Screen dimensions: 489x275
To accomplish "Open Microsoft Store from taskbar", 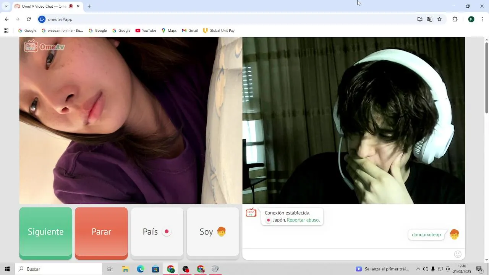I will (x=155, y=269).
